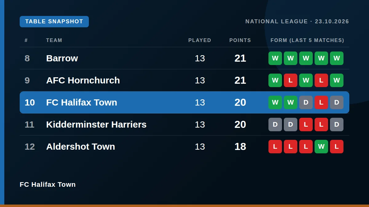Click Kidderminster Harriers' played value 13

[200, 125]
